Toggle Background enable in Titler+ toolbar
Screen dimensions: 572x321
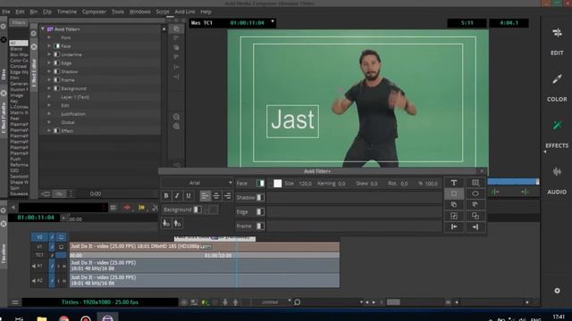click(x=198, y=210)
